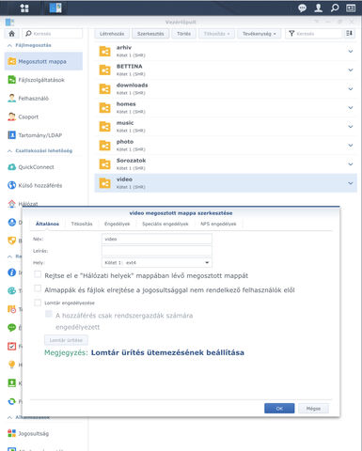Switch to the Speciális engedélyek tab

(x=165, y=224)
